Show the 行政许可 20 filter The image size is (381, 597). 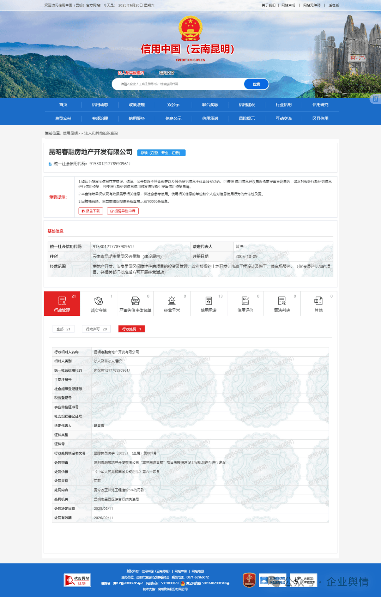pos(96,329)
